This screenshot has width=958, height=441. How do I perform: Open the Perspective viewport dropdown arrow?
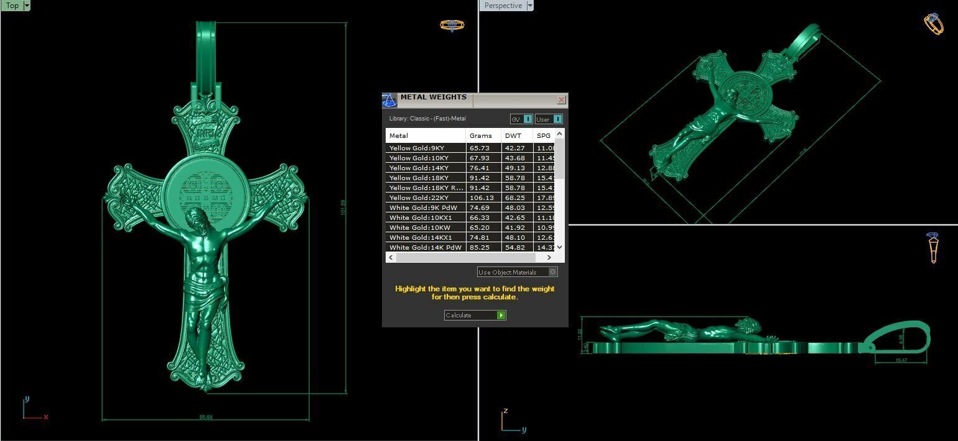(530, 6)
